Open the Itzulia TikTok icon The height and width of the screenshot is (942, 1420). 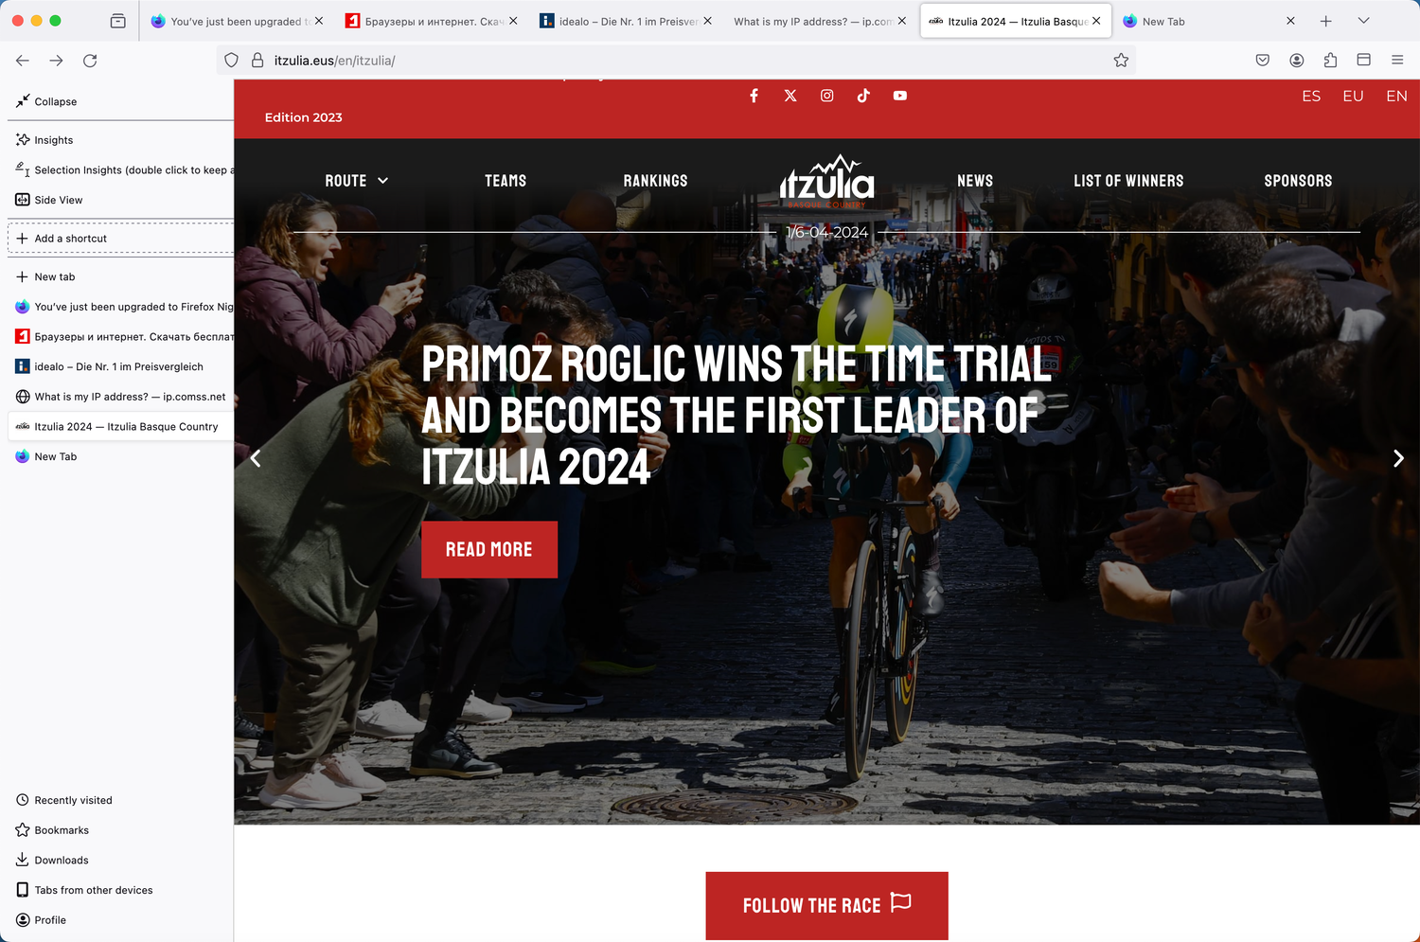(863, 96)
